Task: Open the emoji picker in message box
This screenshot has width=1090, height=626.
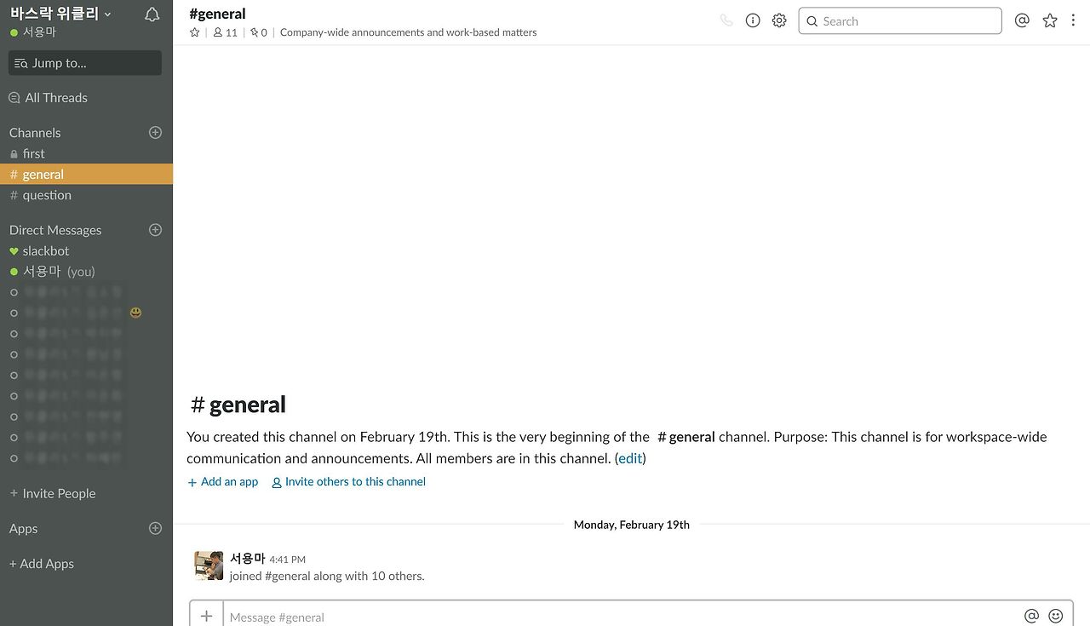Action: pyautogui.click(x=1056, y=616)
